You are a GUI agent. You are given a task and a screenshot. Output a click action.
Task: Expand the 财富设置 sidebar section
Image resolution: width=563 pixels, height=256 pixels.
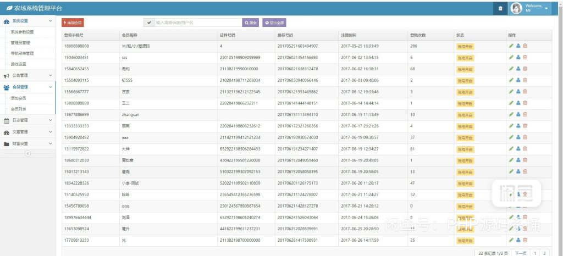point(27,143)
